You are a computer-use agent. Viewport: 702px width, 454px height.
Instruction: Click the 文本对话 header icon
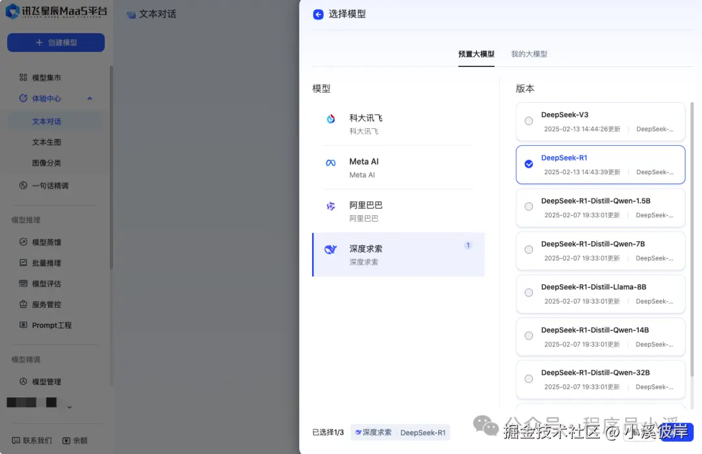[131, 14]
